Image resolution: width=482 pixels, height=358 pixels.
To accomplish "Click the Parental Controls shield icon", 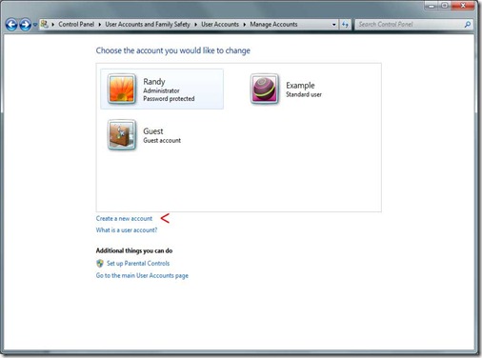I will click(100, 263).
